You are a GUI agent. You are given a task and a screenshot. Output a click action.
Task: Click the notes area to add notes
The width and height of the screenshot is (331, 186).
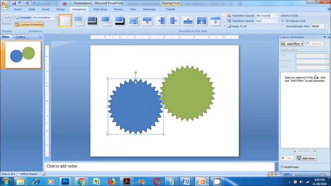tap(159, 166)
